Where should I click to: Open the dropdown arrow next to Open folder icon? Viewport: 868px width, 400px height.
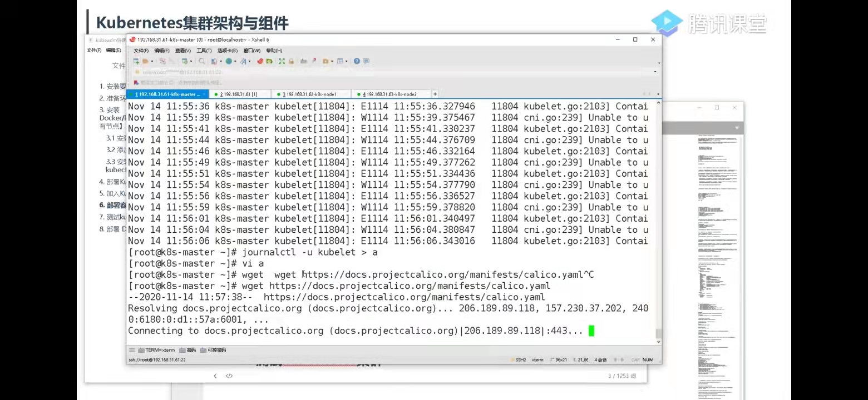[x=152, y=61]
